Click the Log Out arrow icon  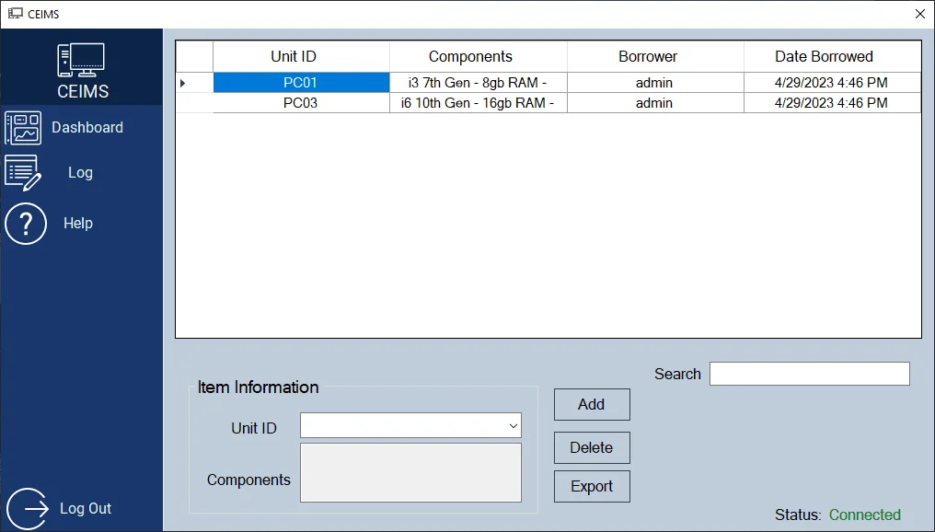[x=28, y=509]
